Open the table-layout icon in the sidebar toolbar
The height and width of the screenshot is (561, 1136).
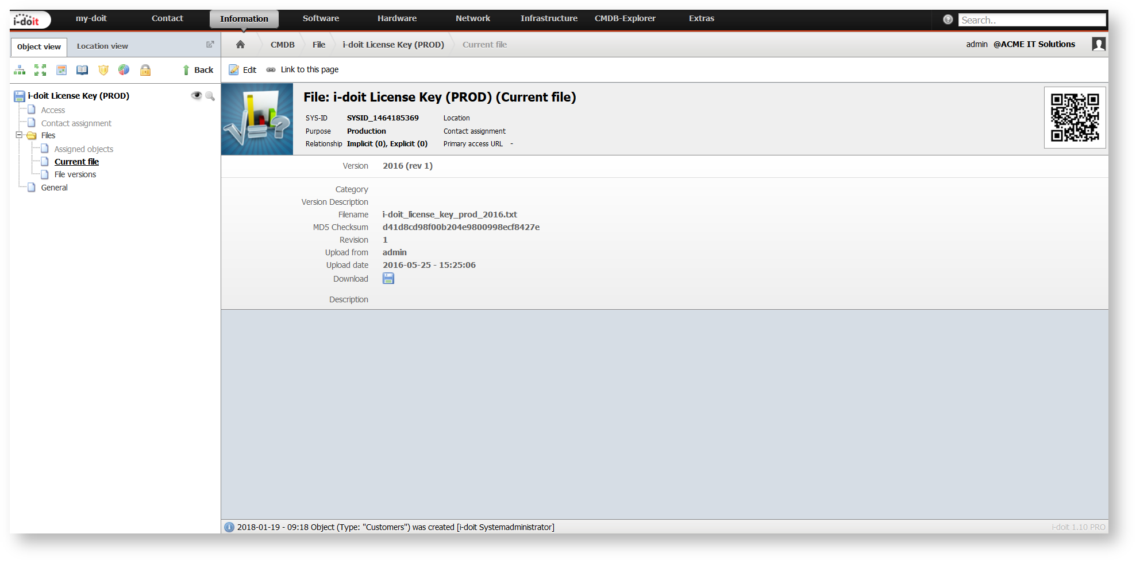coord(61,70)
